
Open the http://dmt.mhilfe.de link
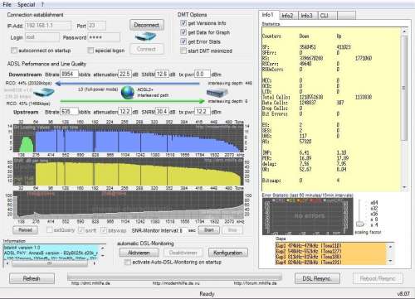coord(90,283)
